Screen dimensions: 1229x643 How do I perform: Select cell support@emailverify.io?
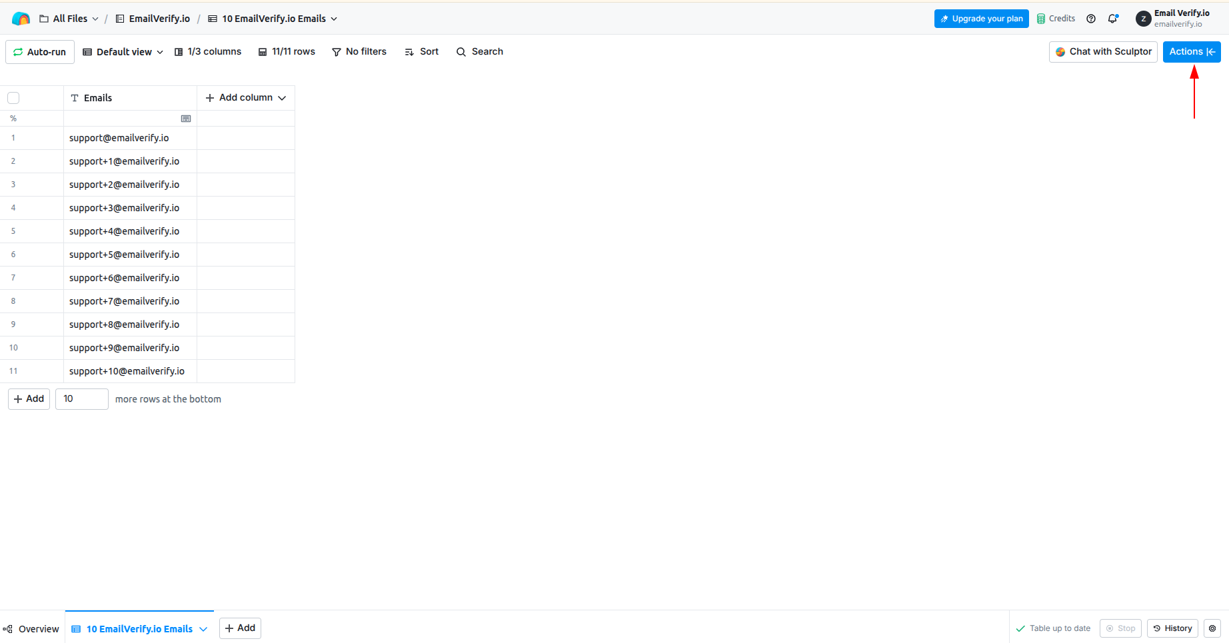[131, 138]
